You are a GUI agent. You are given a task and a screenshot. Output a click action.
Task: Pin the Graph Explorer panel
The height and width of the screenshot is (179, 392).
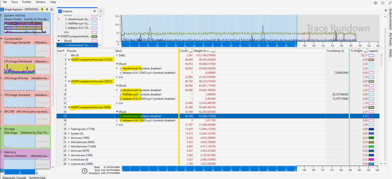click(47, 9)
